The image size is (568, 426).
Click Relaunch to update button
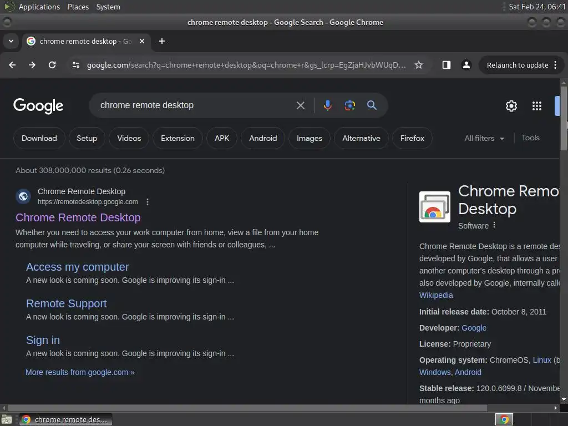[x=518, y=65]
